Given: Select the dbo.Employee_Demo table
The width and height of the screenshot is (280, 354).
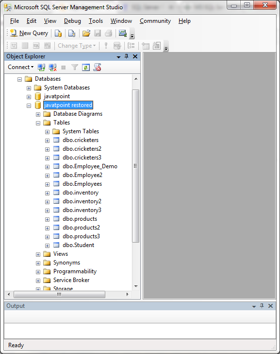Looking at the screenshot, I should coord(90,166).
